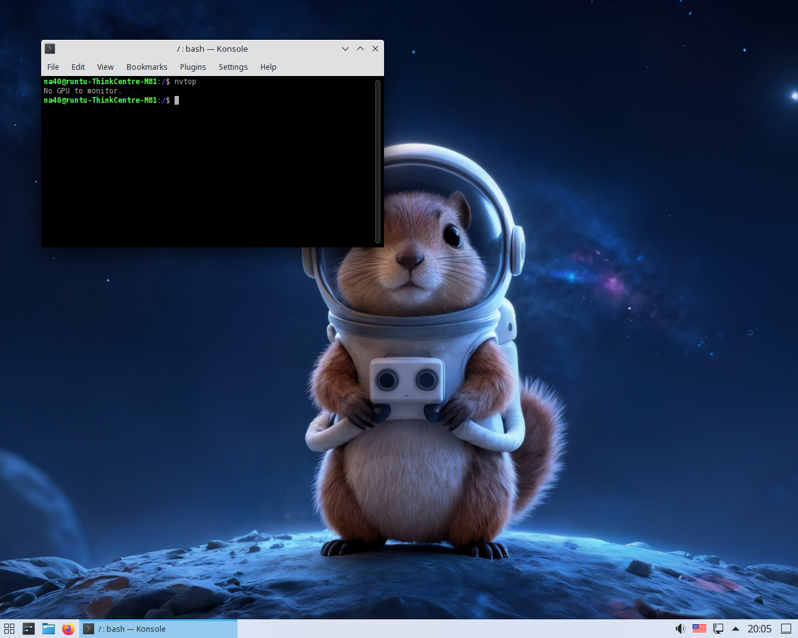Image resolution: width=798 pixels, height=638 pixels.
Task: Expand hidden system tray icons arrow
Action: click(736, 629)
